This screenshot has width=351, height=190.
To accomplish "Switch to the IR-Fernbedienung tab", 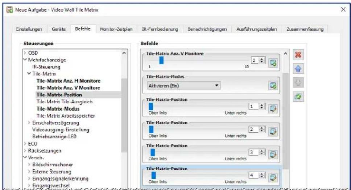I will coord(160,29).
